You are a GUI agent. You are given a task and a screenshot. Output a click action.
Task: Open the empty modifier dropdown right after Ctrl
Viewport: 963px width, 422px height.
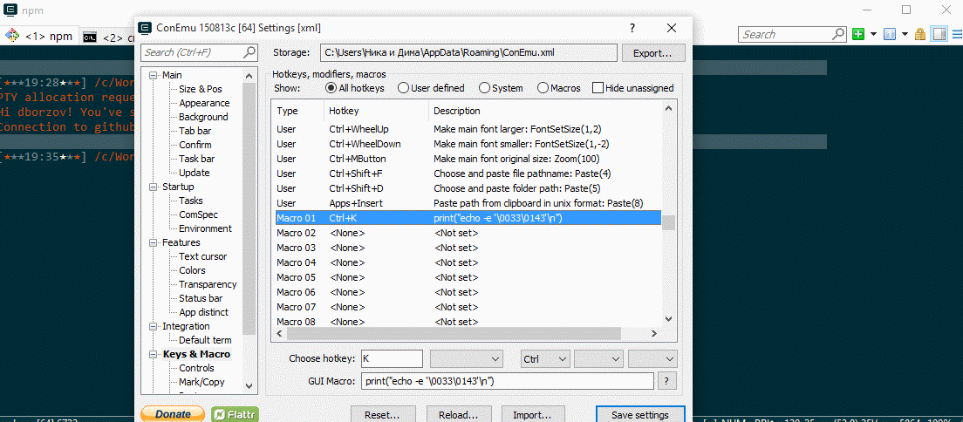pyautogui.click(x=598, y=358)
